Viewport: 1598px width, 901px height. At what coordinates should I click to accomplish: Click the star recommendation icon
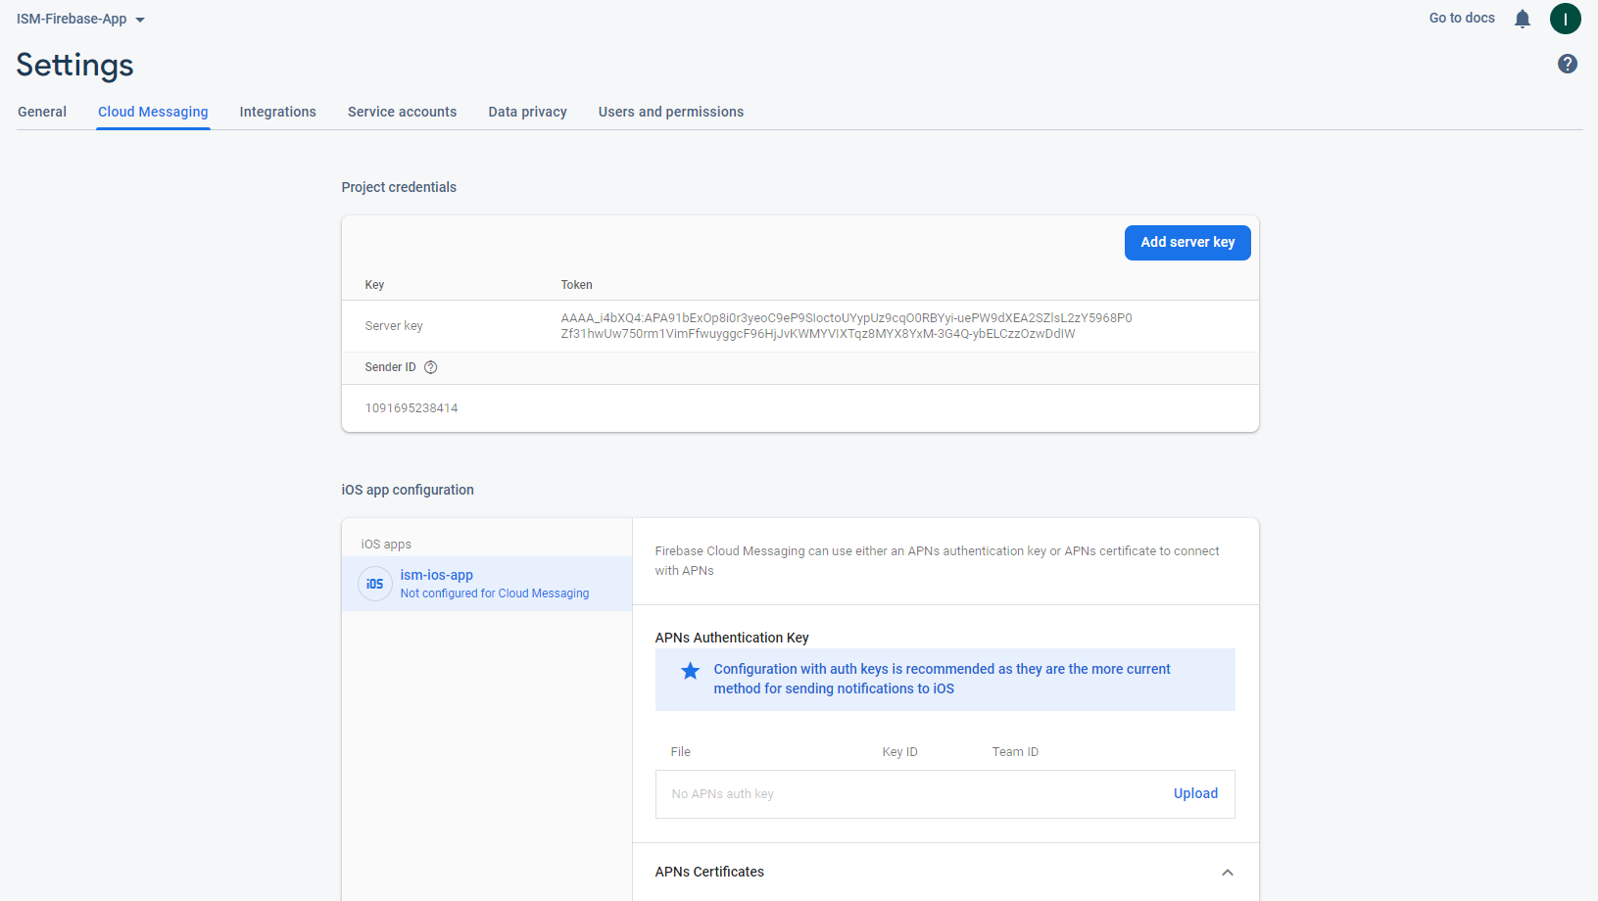coord(691,671)
